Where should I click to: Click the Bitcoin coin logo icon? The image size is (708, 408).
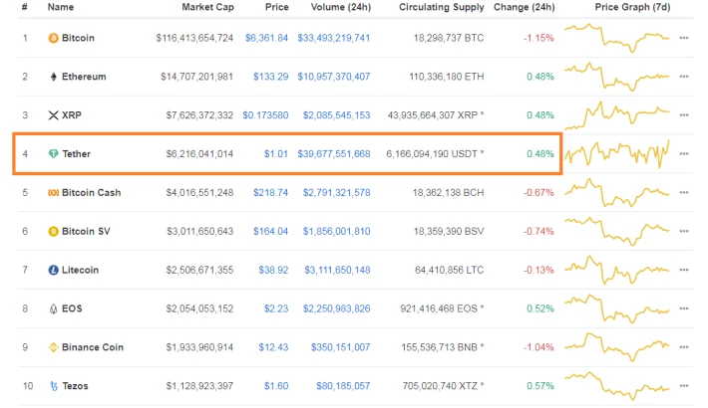point(53,39)
